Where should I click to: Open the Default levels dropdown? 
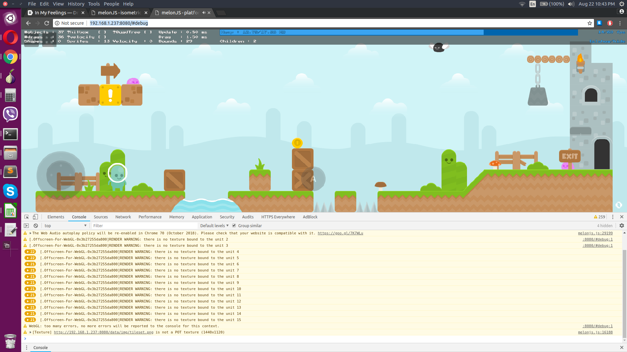(214, 226)
